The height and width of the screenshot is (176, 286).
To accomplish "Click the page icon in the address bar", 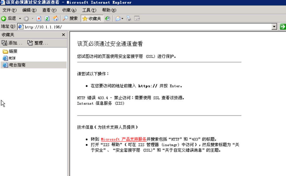I will 21,27.
